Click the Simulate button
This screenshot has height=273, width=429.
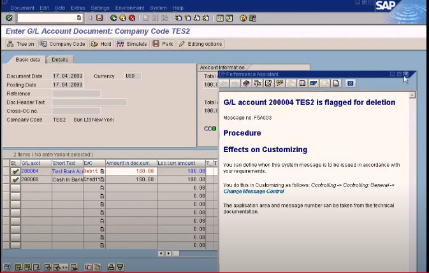click(x=132, y=44)
